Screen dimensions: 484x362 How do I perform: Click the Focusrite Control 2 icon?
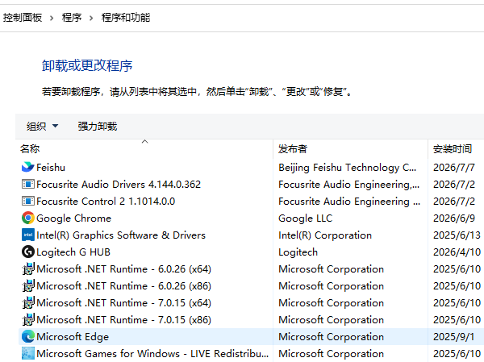(x=27, y=201)
